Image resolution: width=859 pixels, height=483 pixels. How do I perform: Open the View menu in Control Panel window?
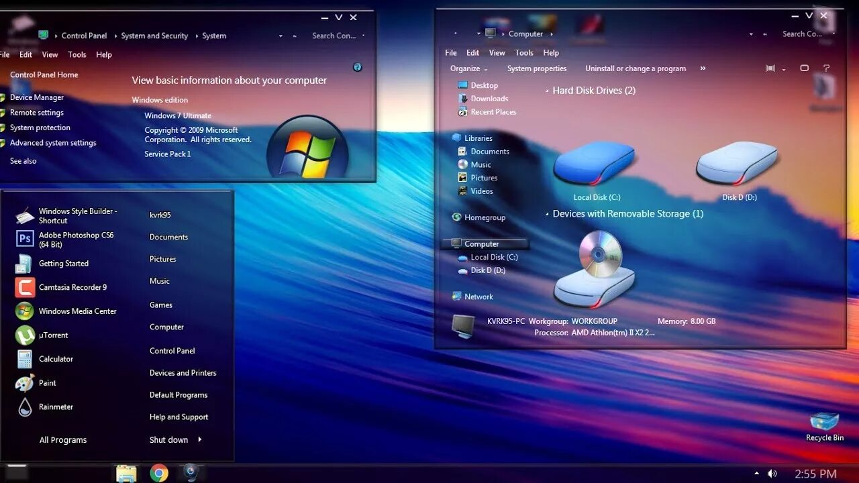coord(50,55)
